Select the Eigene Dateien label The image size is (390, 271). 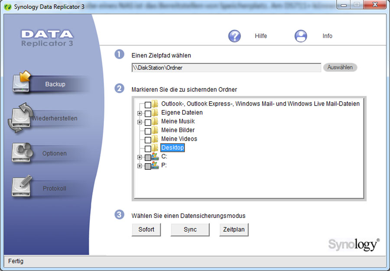182,113
